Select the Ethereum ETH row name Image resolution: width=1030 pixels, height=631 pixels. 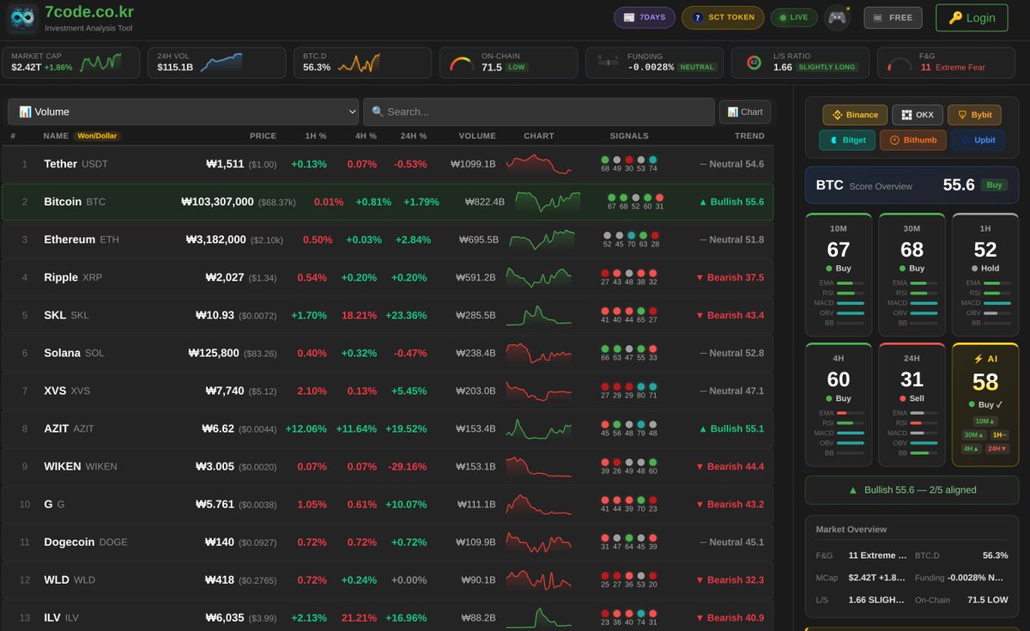coord(81,240)
